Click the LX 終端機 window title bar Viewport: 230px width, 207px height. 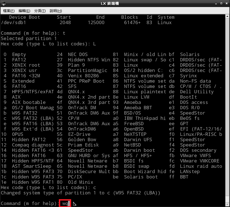tap(115, 4)
